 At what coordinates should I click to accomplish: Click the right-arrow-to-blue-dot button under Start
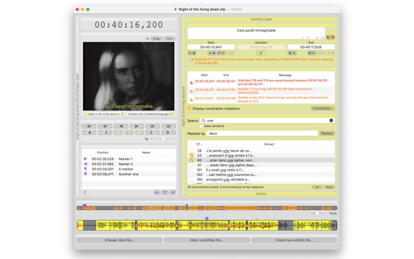[x=212, y=53]
